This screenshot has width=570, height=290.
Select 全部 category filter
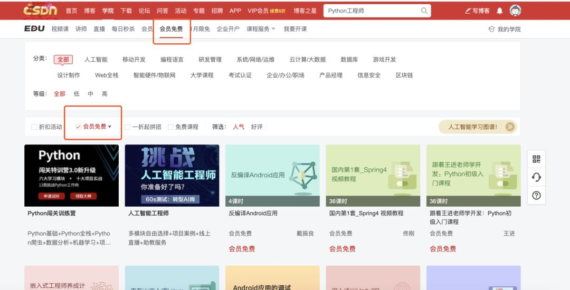click(x=63, y=60)
